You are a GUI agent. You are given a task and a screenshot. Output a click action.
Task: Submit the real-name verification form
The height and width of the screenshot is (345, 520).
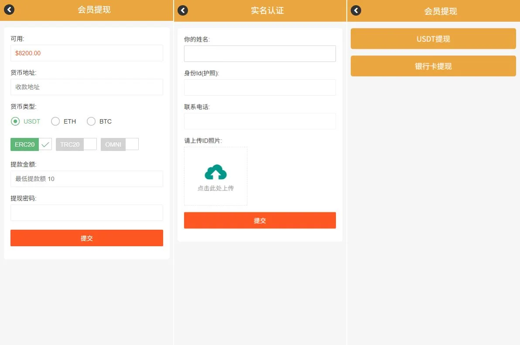pyautogui.click(x=260, y=220)
